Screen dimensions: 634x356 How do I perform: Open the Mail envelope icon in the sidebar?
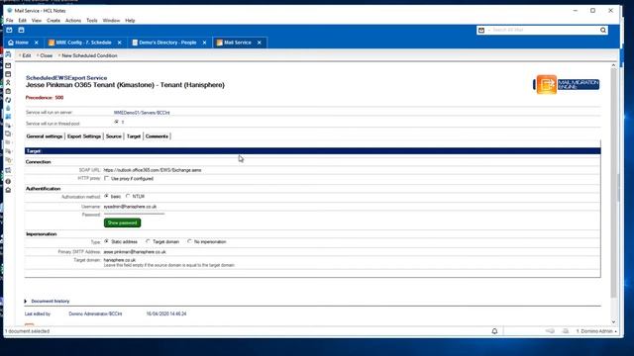(8, 65)
